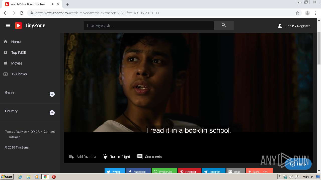Close the Watch Extraction tab

58,4
